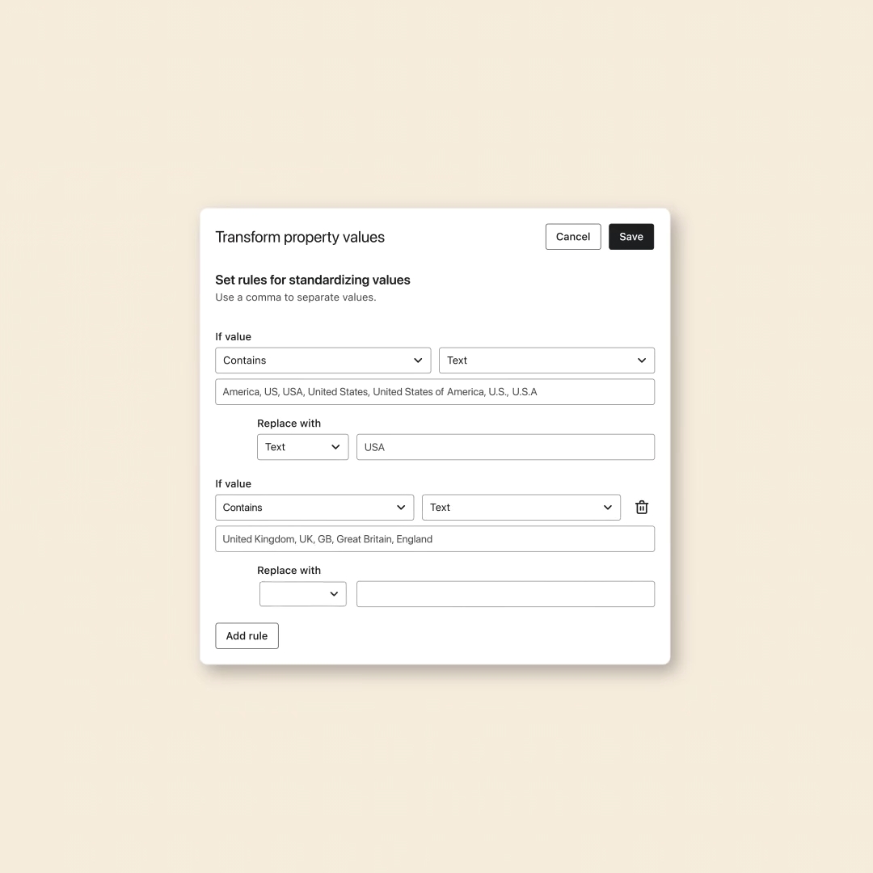Focus the USA replacement text field
Screen dimensions: 873x873
coord(505,447)
